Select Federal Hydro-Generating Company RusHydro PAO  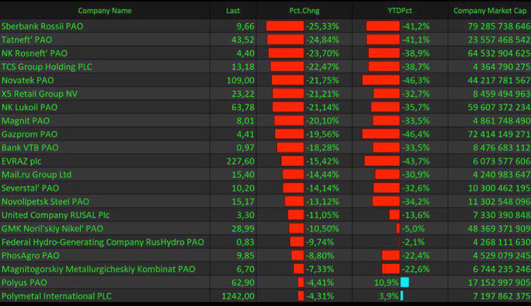(x=103, y=242)
